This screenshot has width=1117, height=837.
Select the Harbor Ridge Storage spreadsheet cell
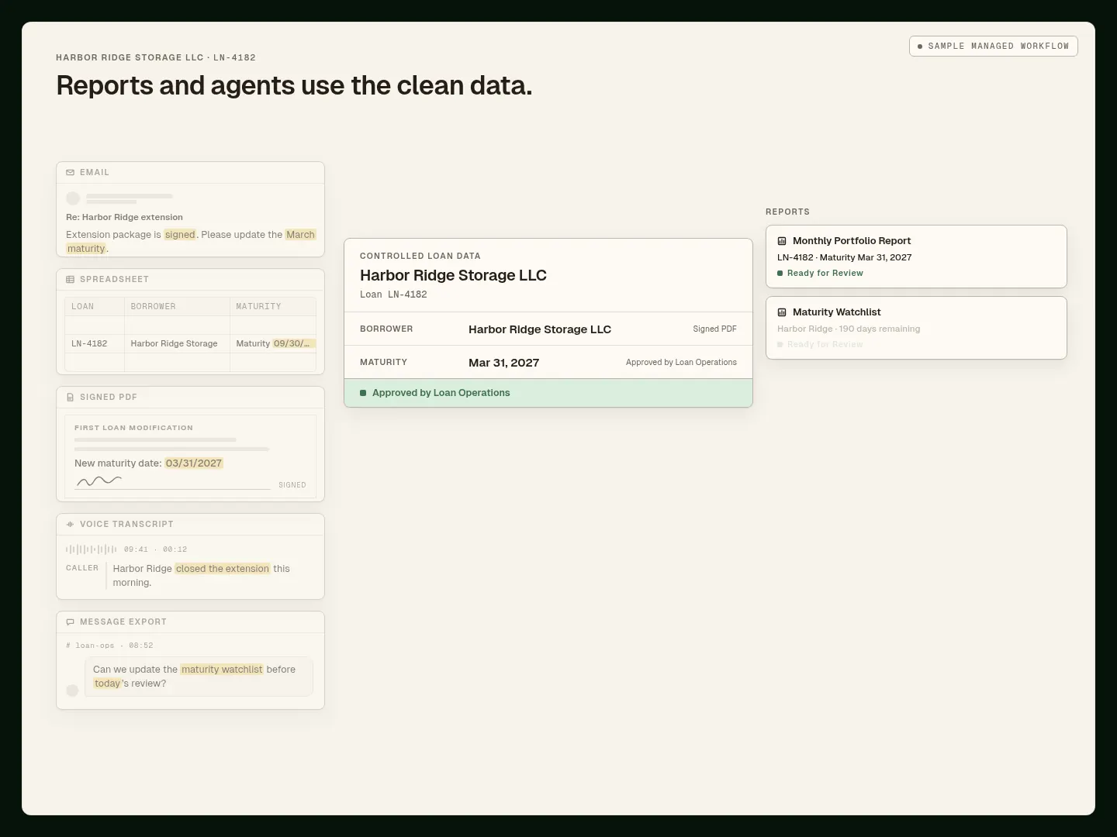tap(177, 343)
